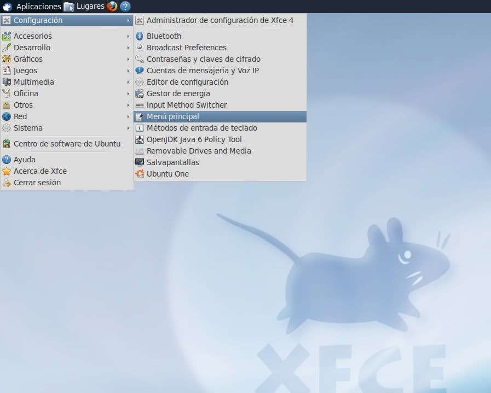The width and height of the screenshot is (491, 393).
Task: Click the Métodos de entrada info icon
Action: click(x=140, y=128)
